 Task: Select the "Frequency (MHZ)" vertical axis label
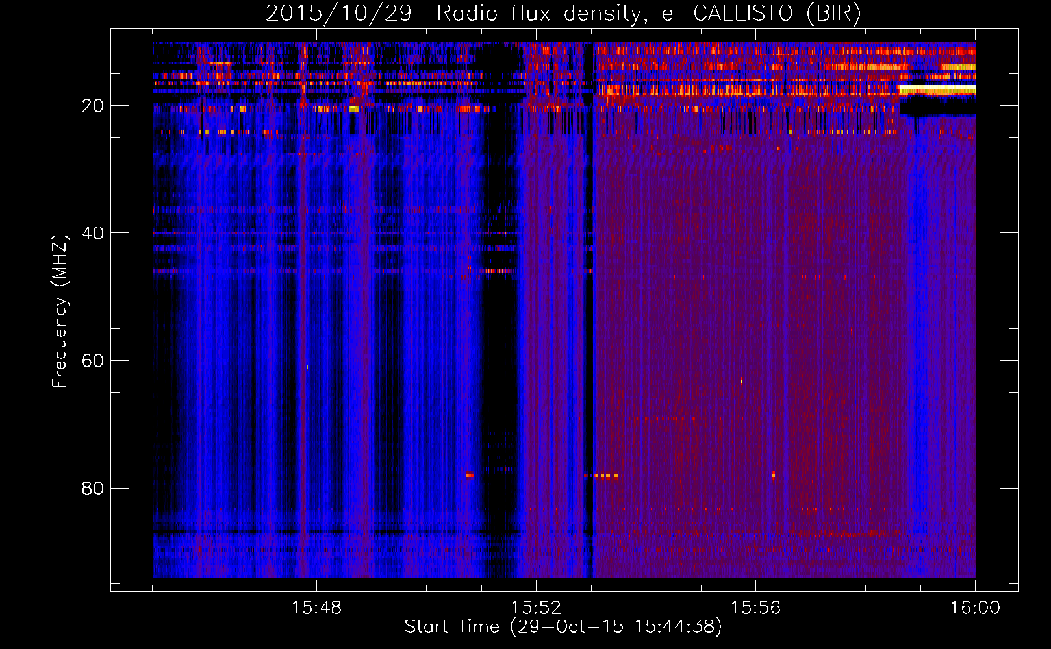coord(60,312)
